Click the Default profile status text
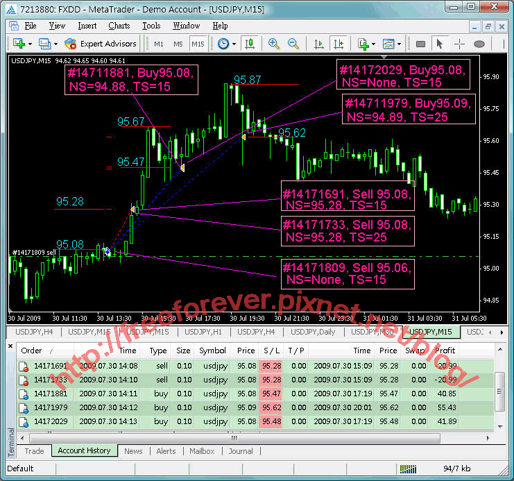Screen dimensions: 514x481 [20, 469]
